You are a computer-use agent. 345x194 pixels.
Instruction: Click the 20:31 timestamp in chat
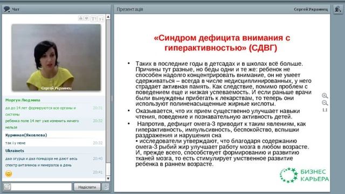point(98,108)
